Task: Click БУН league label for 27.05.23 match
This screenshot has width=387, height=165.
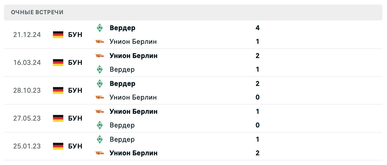Action: click(75, 118)
